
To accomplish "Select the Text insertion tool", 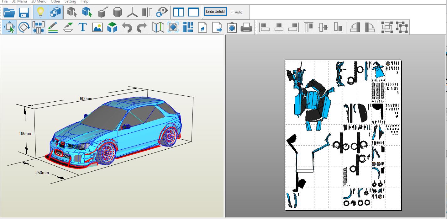I will coord(83,27).
